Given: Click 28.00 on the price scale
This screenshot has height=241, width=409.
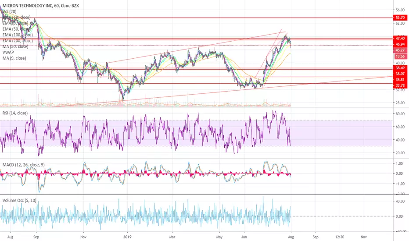Looking at the screenshot, I should pos(400,103).
